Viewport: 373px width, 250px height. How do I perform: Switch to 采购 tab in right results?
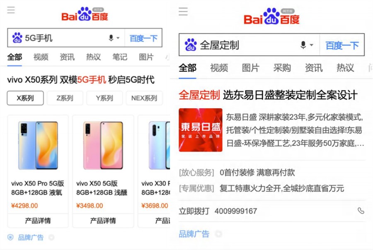[282, 68]
